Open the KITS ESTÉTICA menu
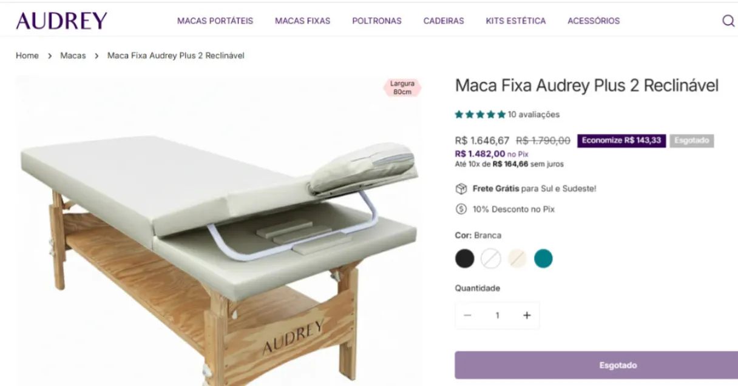This screenshot has height=386, width=738. click(x=516, y=21)
